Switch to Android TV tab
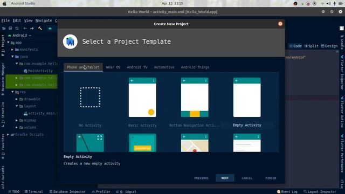 point(137,67)
